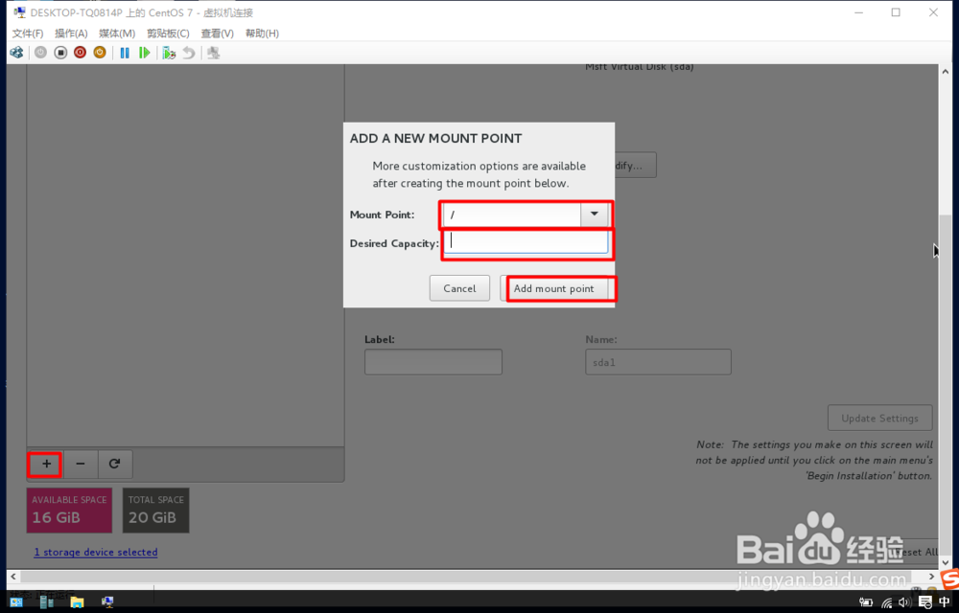Click the Label input field

[433, 362]
